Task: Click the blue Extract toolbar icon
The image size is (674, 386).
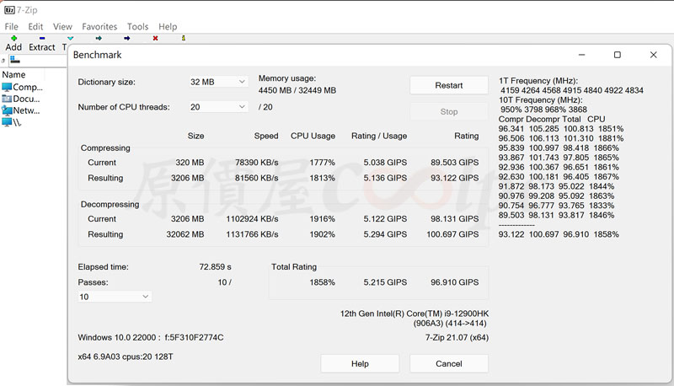Action: pos(41,38)
